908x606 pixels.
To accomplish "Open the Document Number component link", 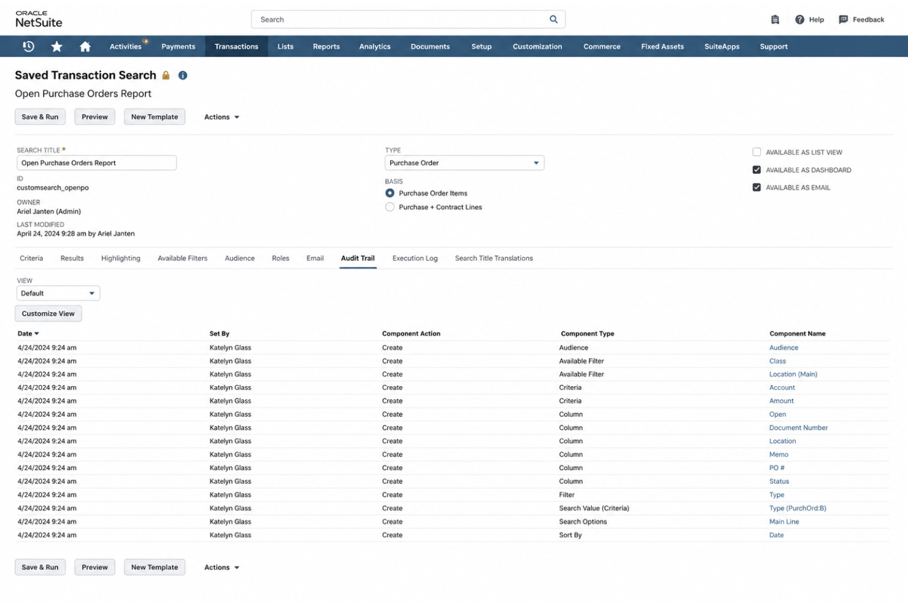I will point(798,427).
